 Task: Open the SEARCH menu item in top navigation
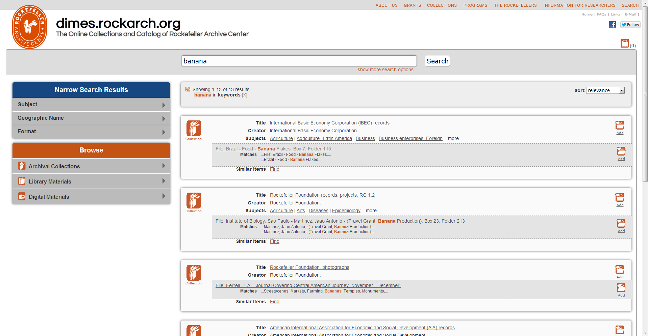tap(630, 5)
